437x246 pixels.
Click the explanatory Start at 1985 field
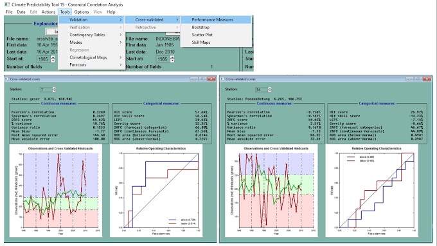click(43, 59)
